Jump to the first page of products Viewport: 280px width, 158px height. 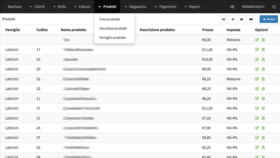[x=224, y=19]
